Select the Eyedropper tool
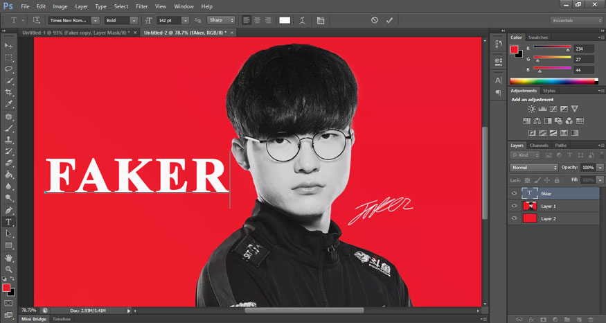Screen dimensions: 606x323 [x=8, y=104]
